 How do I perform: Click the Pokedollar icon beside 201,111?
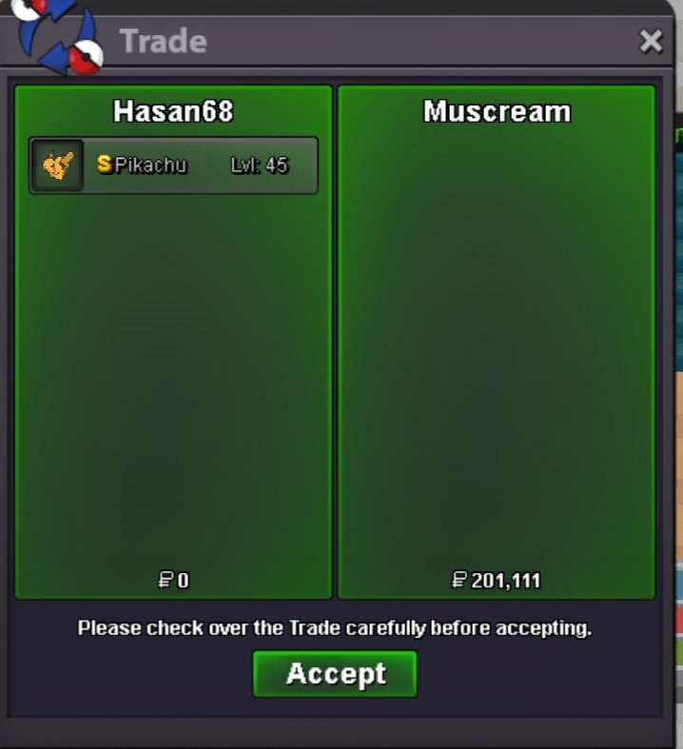pos(459,580)
